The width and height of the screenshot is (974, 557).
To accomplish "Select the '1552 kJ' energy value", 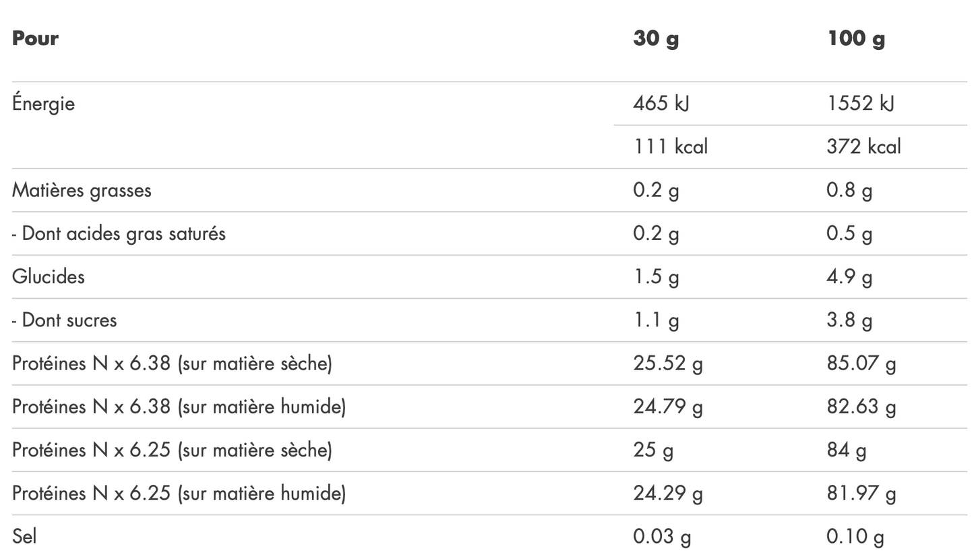I will point(859,104).
